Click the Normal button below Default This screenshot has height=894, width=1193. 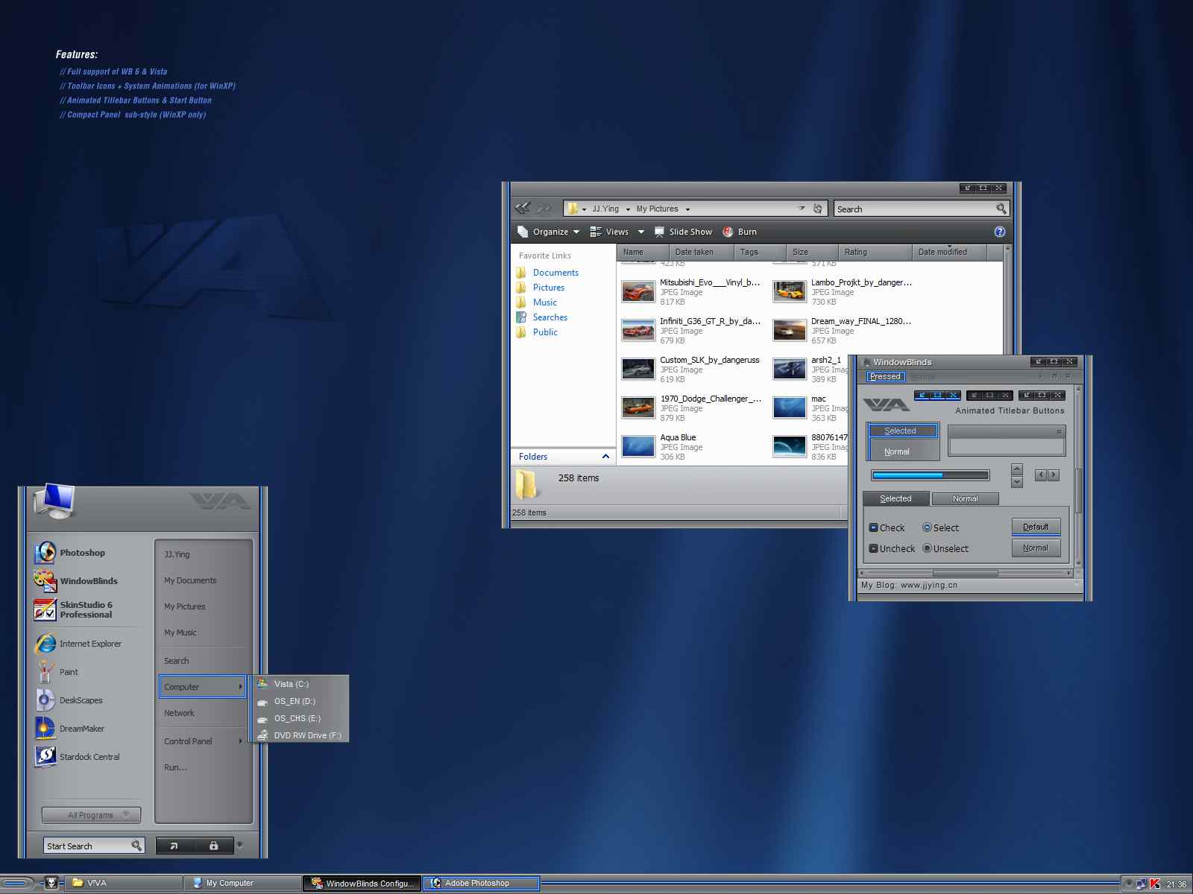coord(1036,548)
